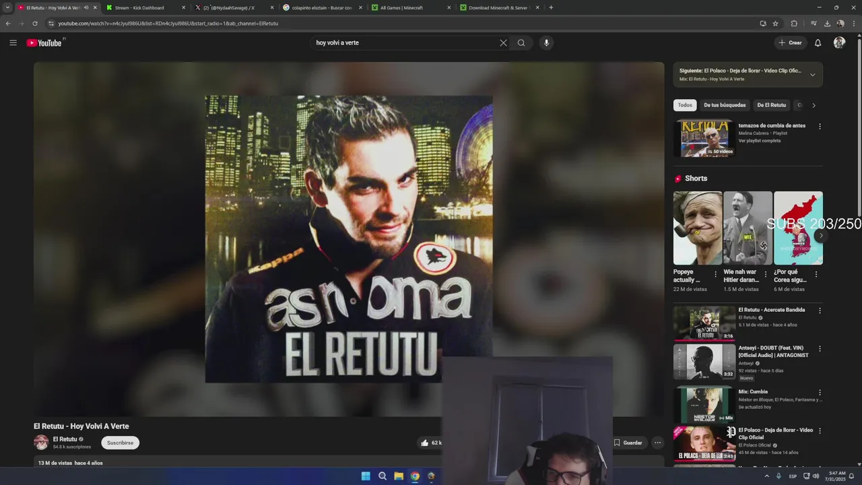Switch to the NydaahSavage X tab
Image resolution: width=862 pixels, height=485 pixels.
[x=229, y=7]
